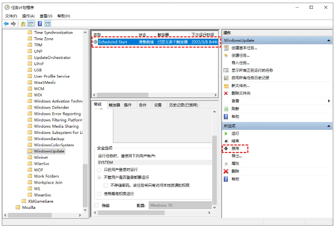Image resolution: width=336 pixels, height=231 pixels.
Task: Click the red X 删除文件夹 icon
Action: [226, 93]
